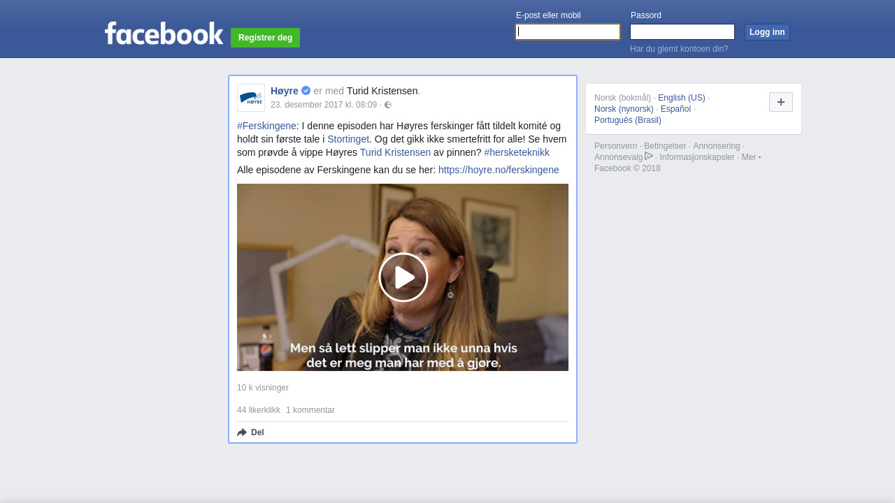The width and height of the screenshot is (895, 503).
Task: Open the hoyre.no/ferskingene URL
Action: tap(499, 170)
